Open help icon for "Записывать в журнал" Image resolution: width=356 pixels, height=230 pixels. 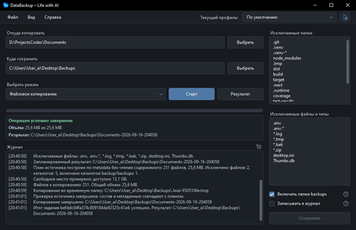click(x=346, y=203)
